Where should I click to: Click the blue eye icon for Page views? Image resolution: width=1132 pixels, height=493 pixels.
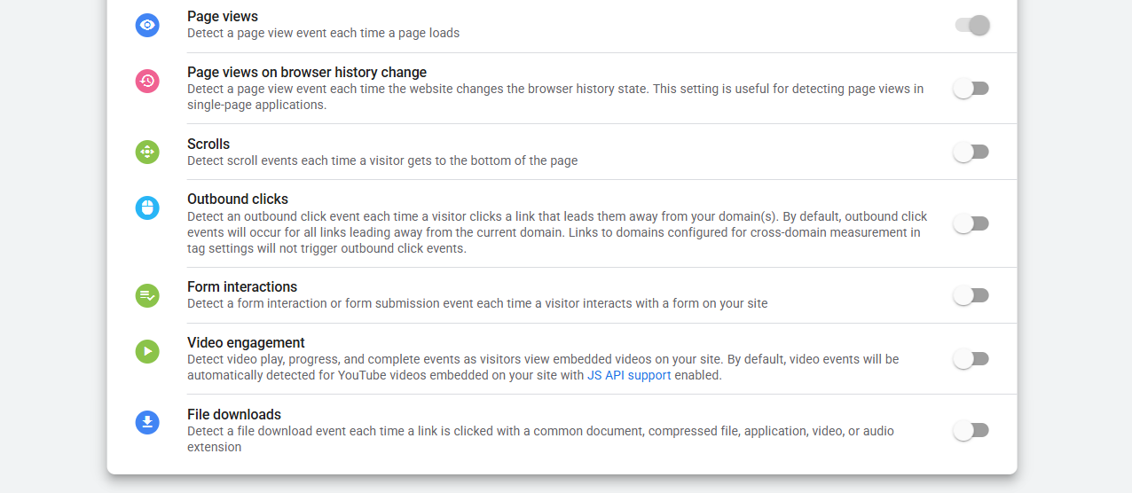coord(147,25)
